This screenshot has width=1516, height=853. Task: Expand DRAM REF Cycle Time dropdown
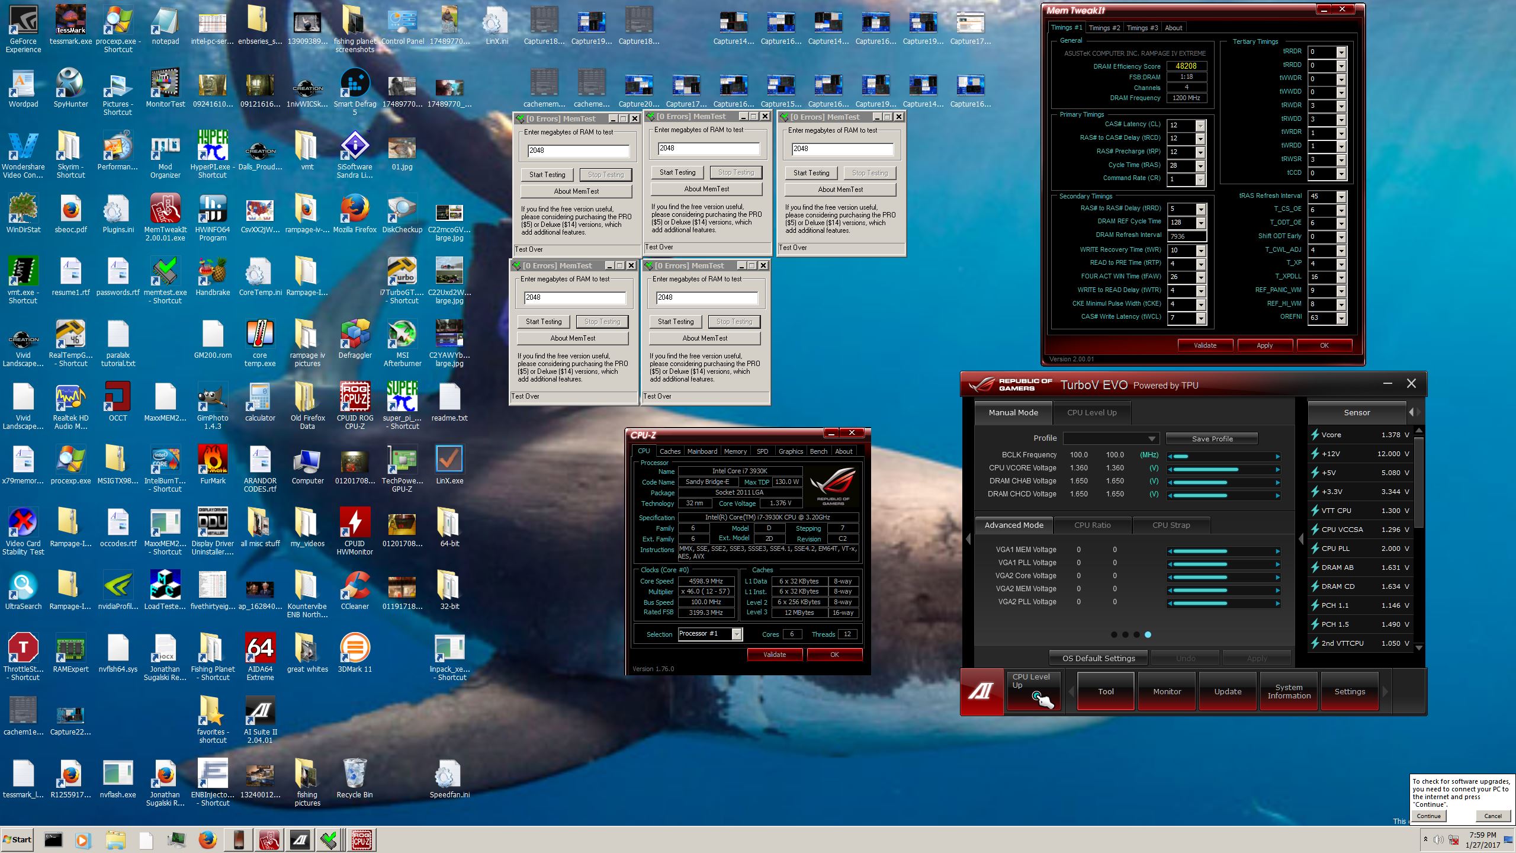(x=1200, y=223)
